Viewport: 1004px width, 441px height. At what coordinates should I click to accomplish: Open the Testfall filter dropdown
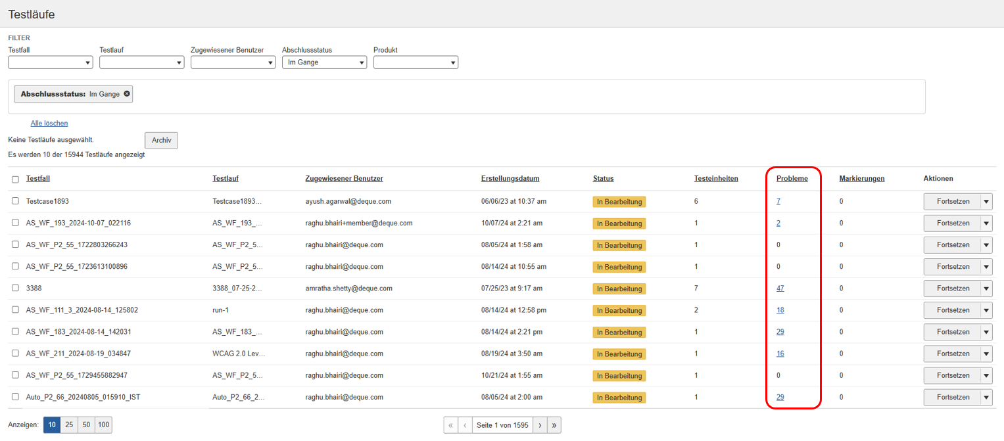[50, 62]
